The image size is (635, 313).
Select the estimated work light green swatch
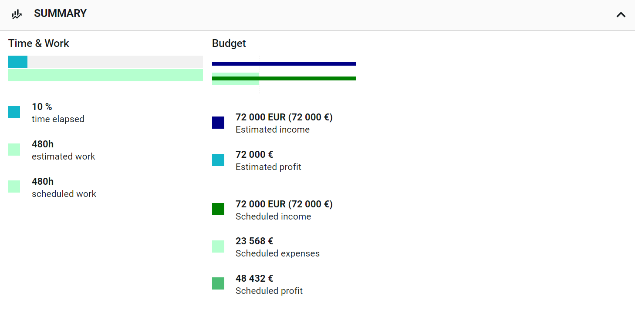[x=14, y=150]
